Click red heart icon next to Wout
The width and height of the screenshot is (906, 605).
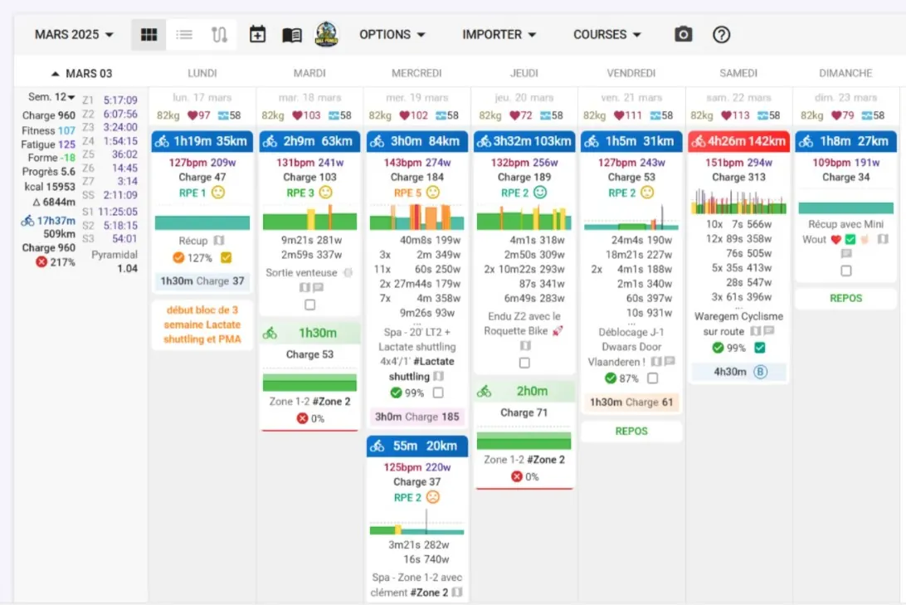pyautogui.click(x=835, y=239)
